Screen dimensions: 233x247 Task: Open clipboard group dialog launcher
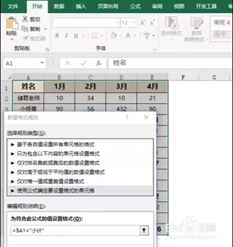[x=47, y=49]
